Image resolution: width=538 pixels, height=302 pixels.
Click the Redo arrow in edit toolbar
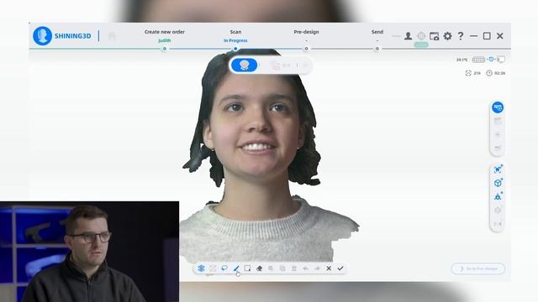pos(317,268)
